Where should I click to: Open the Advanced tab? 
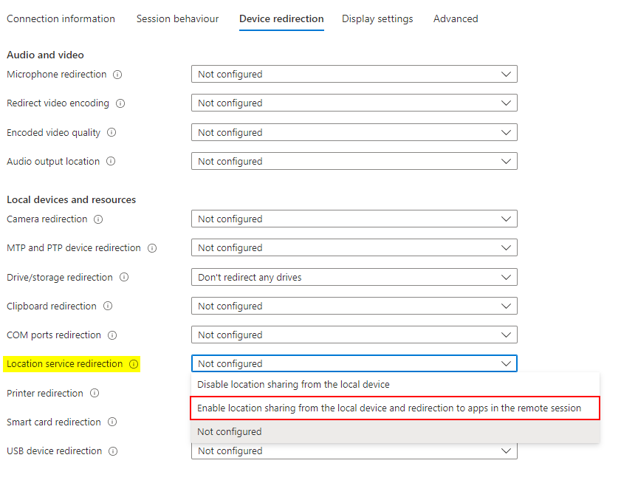pyautogui.click(x=456, y=19)
